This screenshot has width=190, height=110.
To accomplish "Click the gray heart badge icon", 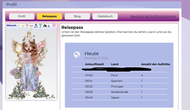I will click(27, 25).
